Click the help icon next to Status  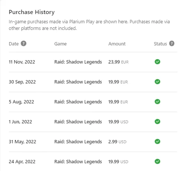point(172,44)
